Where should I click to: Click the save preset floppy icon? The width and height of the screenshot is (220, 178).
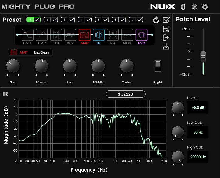[166, 29]
